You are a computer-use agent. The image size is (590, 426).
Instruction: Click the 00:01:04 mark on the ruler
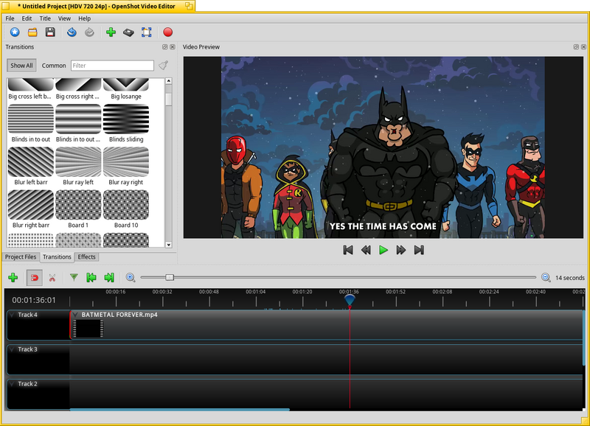255,292
